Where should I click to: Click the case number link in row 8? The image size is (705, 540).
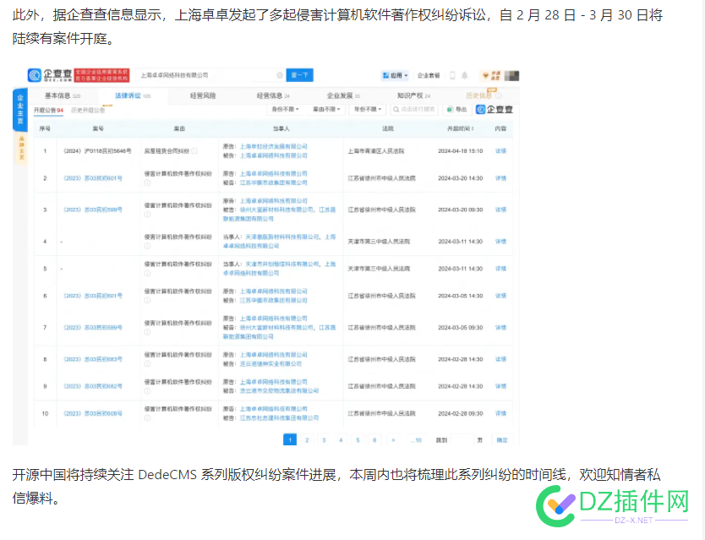pos(93,359)
